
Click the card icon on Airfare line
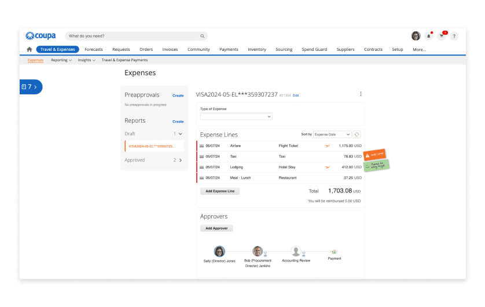(x=202, y=146)
